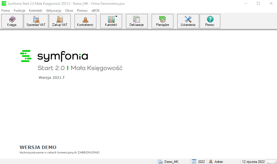The width and height of the screenshot is (277, 164).
Task: Click the date 12 stycznia 2022
Action: pyautogui.click(x=253, y=161)
